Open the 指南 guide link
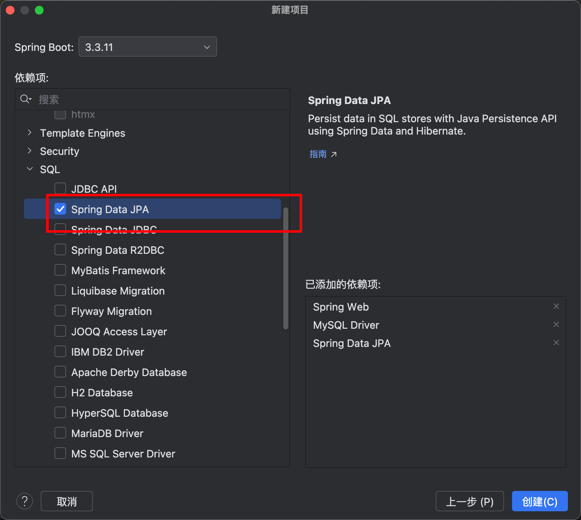The height and width of the screenshot is (520, 581). coord(318,154)
